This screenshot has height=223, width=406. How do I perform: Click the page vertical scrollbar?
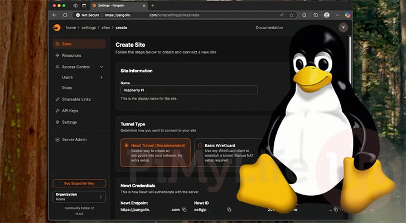point(350,60)
